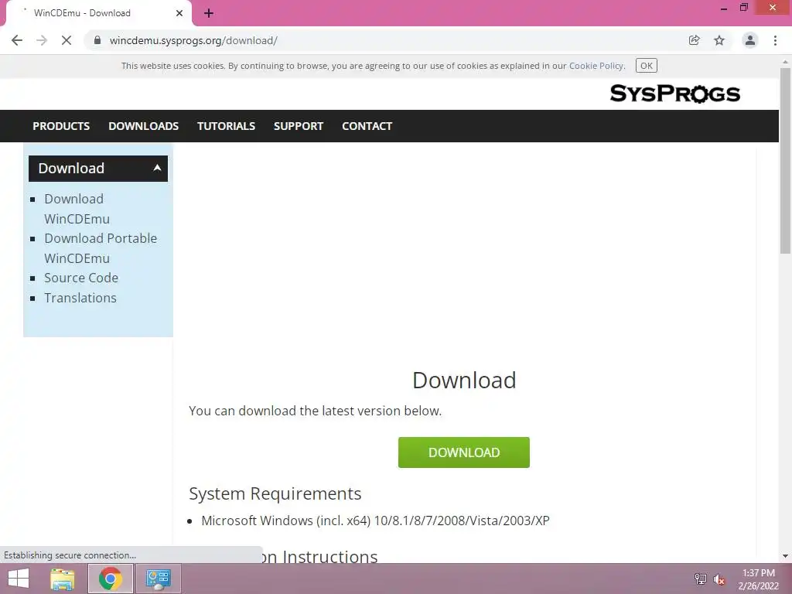Open the Chrome profile menu
Viewport: 792px width, 594px height.
click(750, 40)
